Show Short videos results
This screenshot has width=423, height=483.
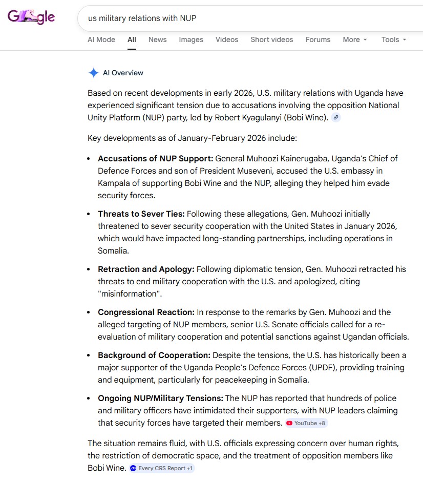point(271,39)
